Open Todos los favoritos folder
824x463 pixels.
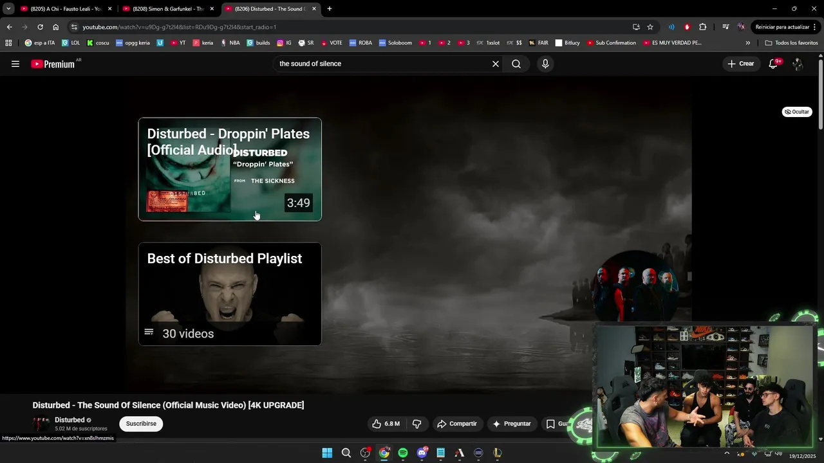click(x=791, y=43)
